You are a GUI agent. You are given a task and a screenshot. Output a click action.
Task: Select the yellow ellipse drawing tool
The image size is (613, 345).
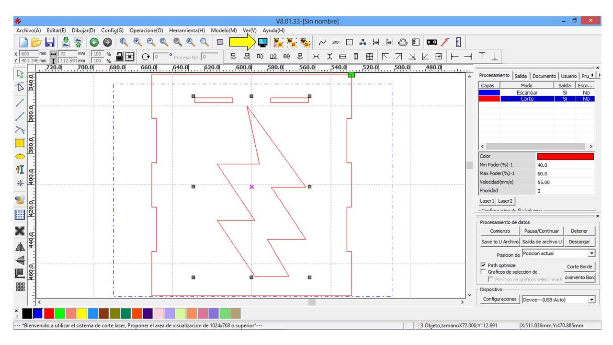20,156
